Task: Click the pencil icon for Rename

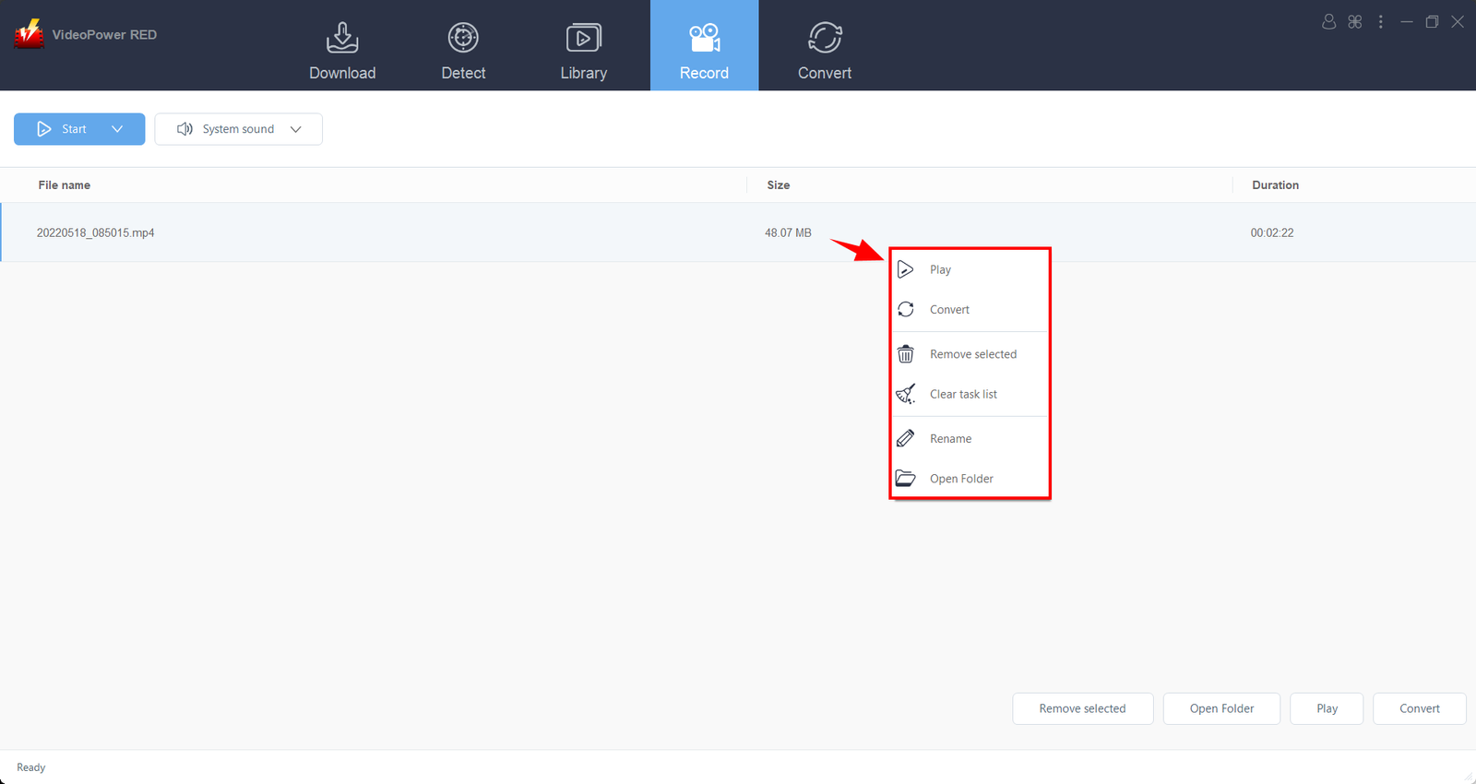Action: [x=906, y=438]
